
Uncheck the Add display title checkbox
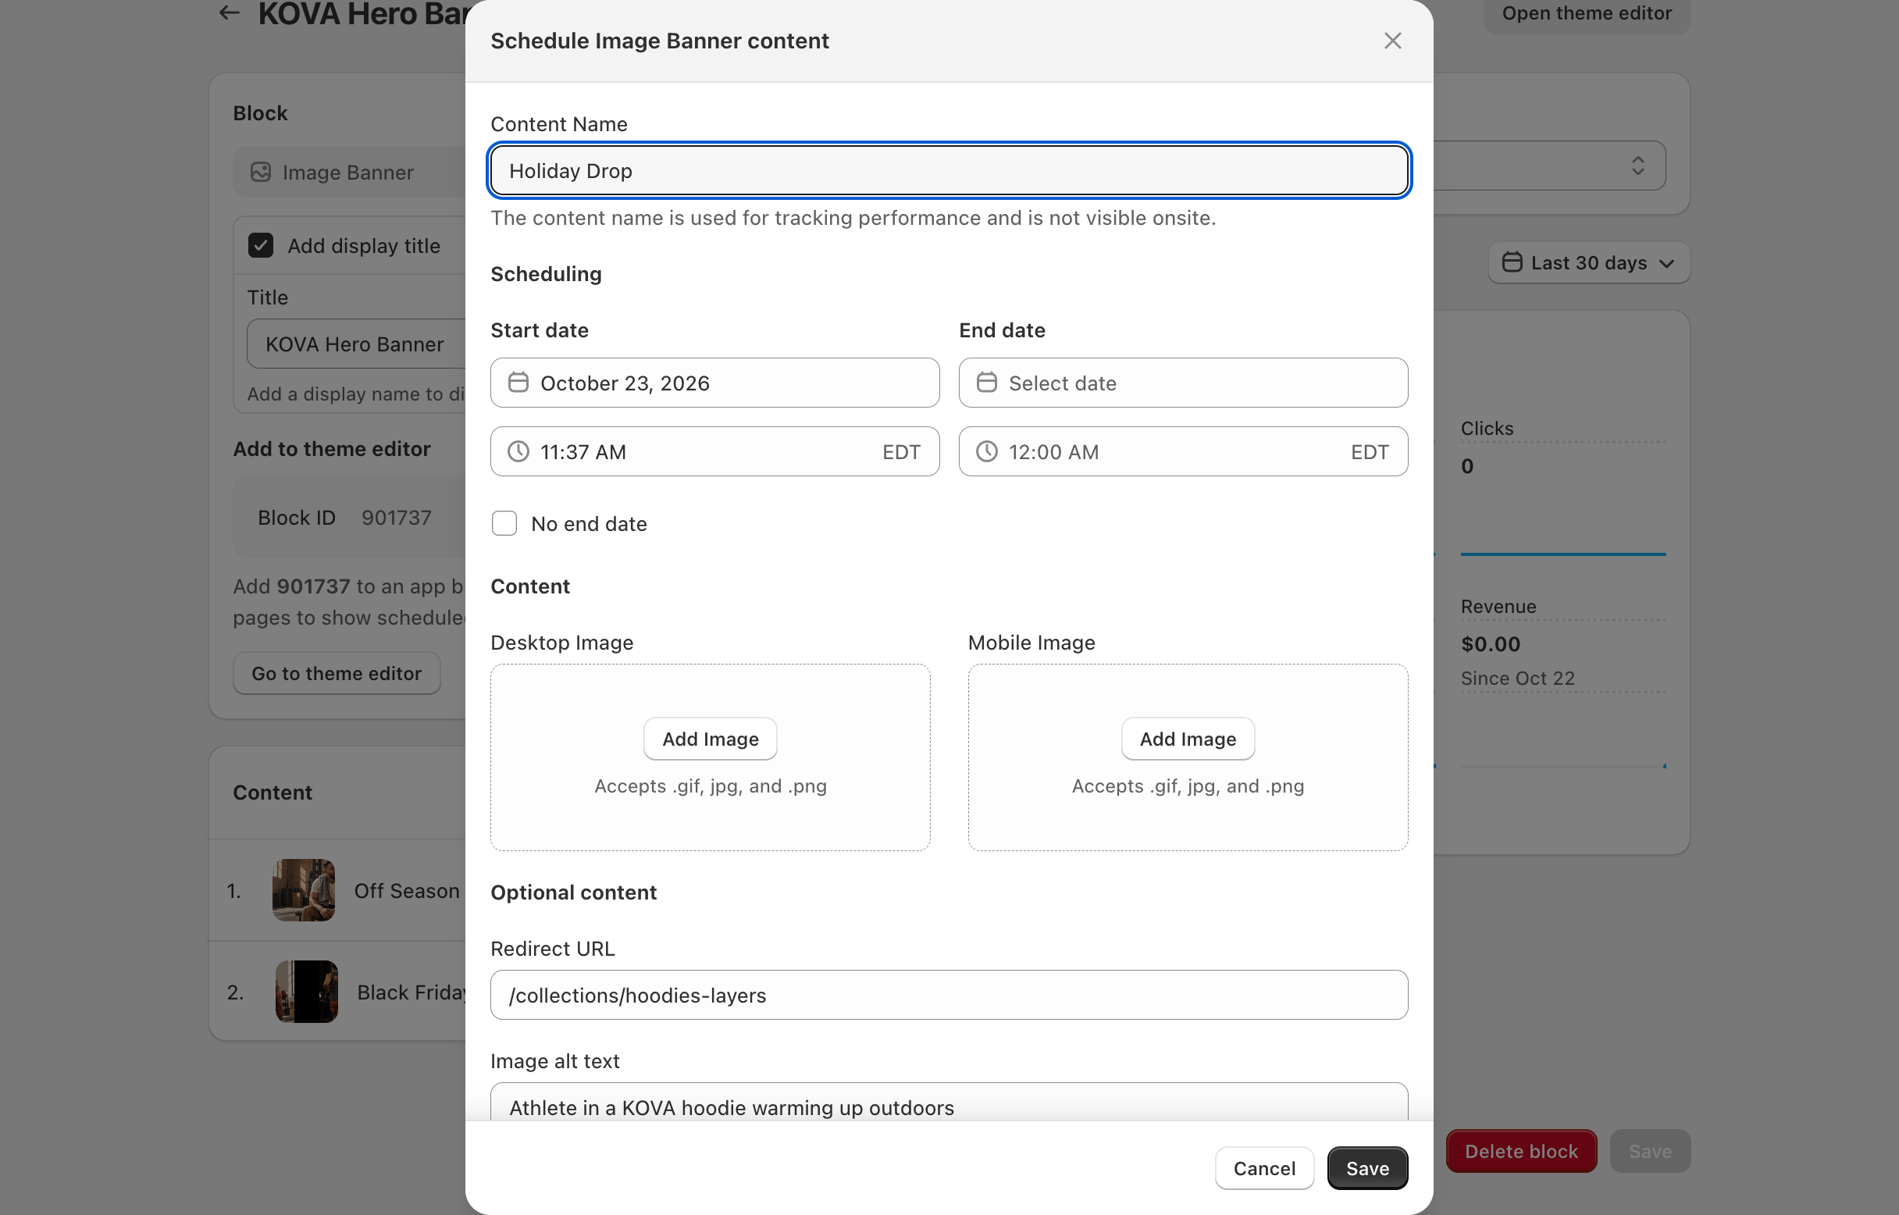click(x=261, y=245)
